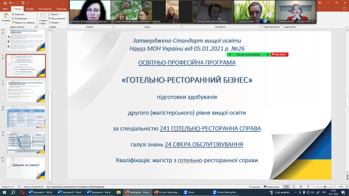The width and height of the screenshot is (349, 196).
Task: Select slide 8 table thumbnail
Action: coord(26,117)
